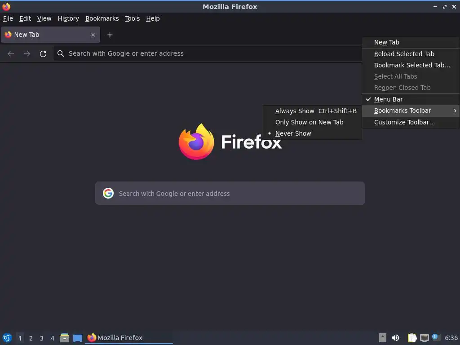The image size is (460, 345).
Task: Open the Help menu
Action: tap(153, 18)
